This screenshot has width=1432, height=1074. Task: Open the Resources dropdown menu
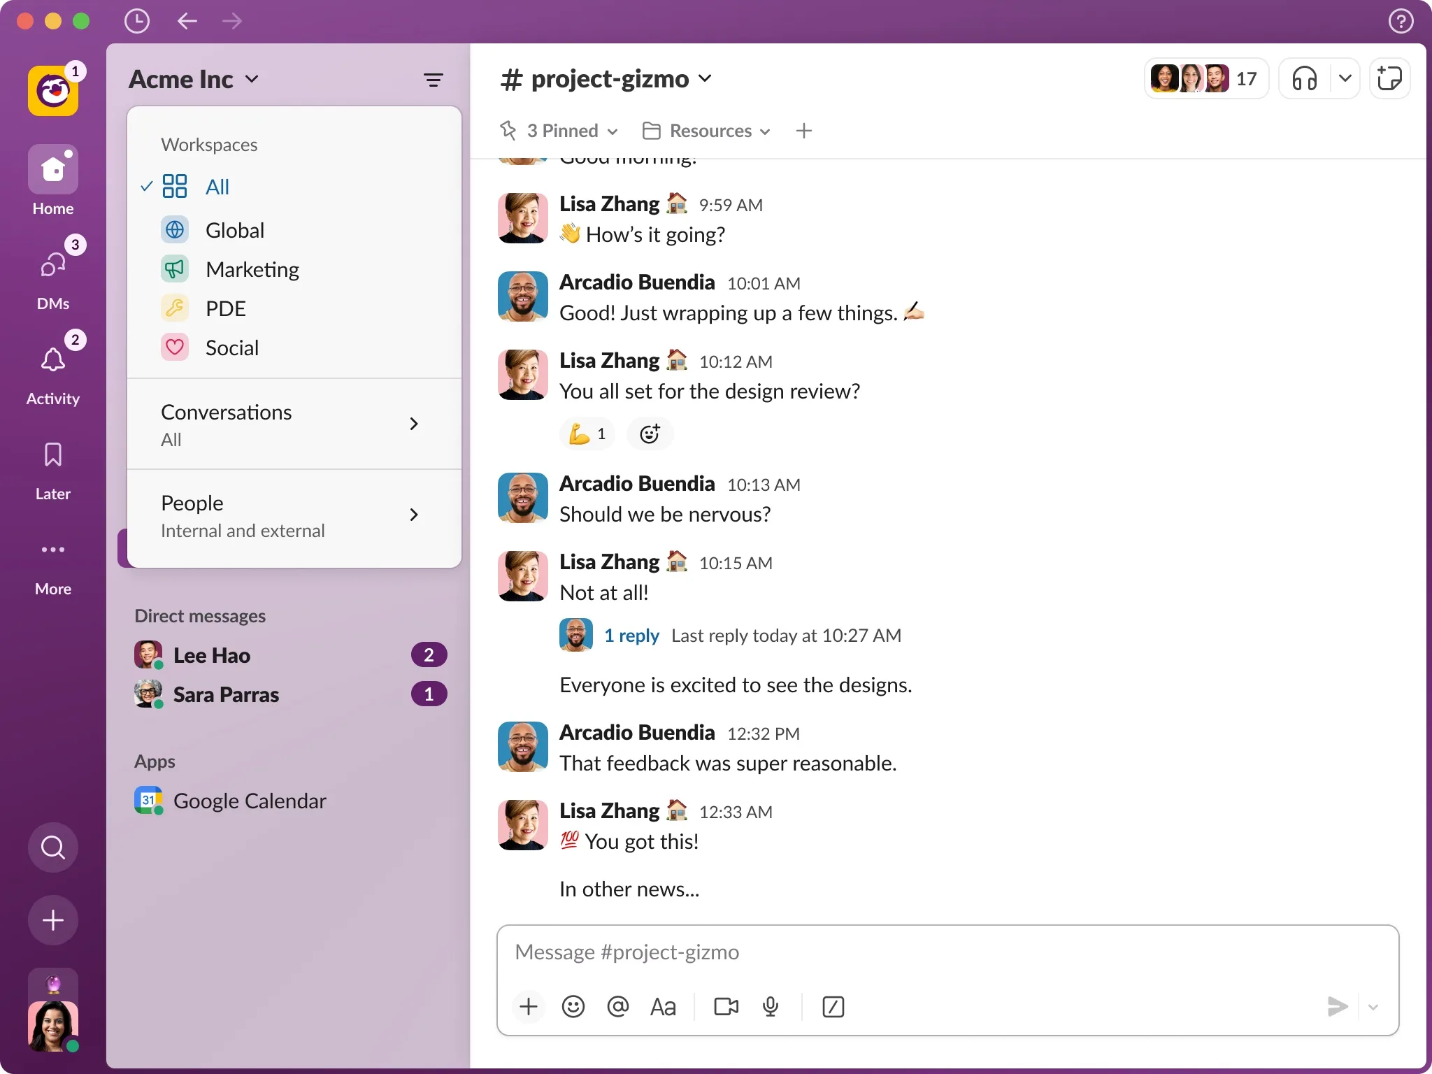pos(707,130)
